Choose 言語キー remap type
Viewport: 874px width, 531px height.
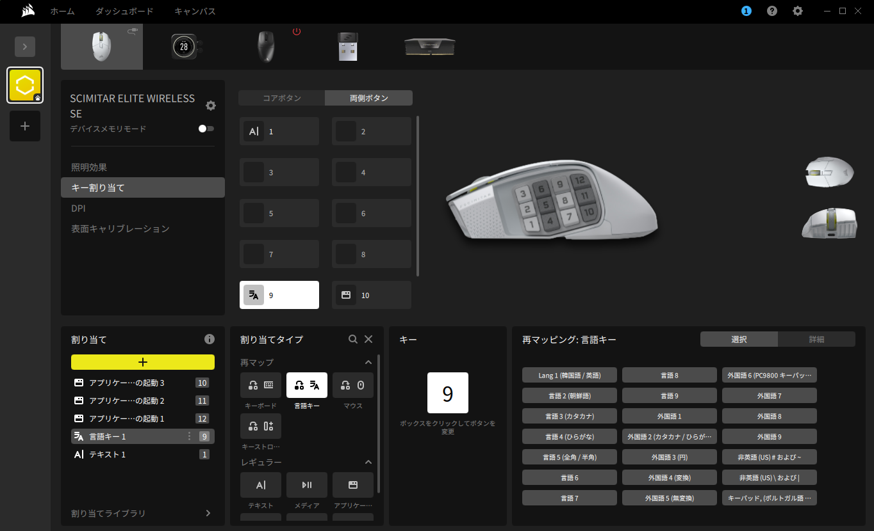[307, 385]
